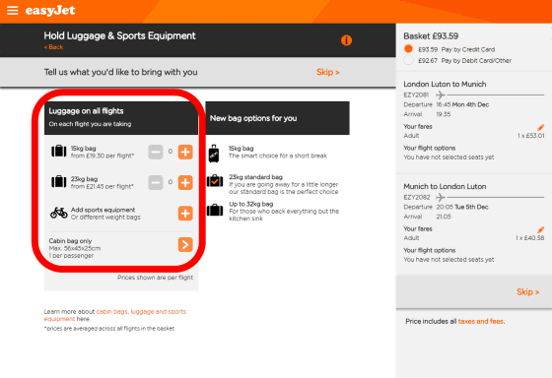The height and width of the screenshot is (378, 552).
Task: Add one 23kg bag
Action: click(x=185, y=182)
